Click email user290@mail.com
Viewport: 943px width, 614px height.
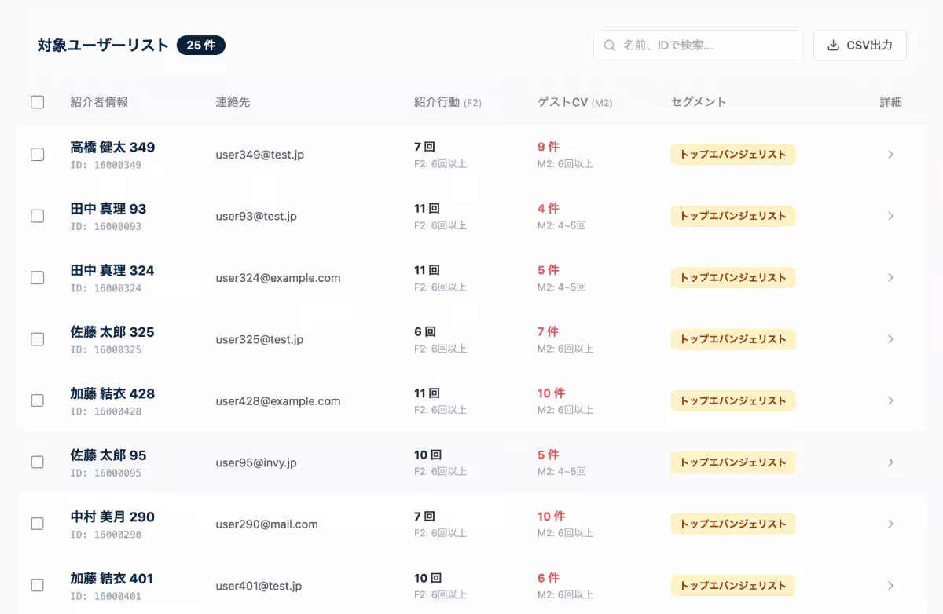(x=266, y=524)
